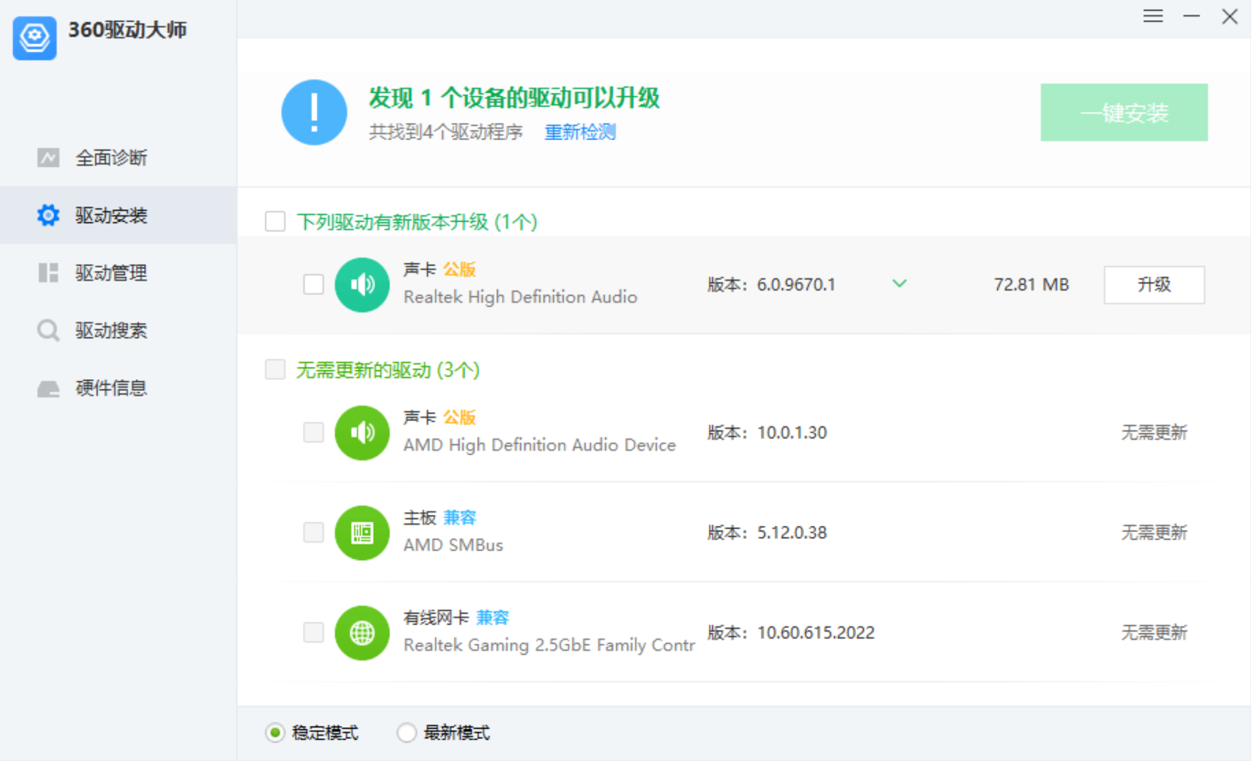1251x761 pixels.
Task: Check the Realtek Gaming 2.5GbE row checkbox
Action: tap(313, 632)
